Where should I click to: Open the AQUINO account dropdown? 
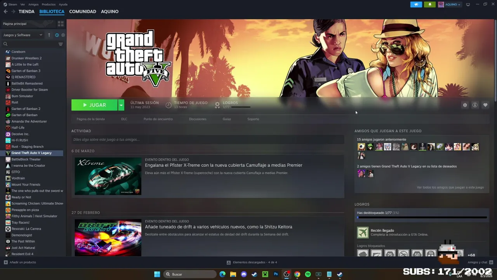point(450,4)
